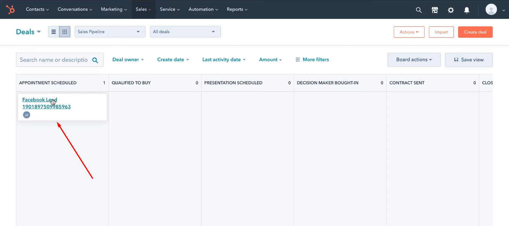
Task: Switch to list view icon
Action: tap(54, 32)
